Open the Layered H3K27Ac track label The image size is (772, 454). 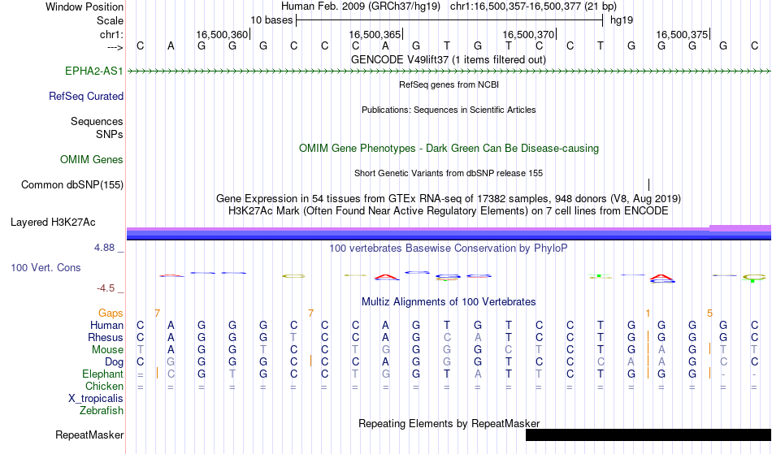pos(53,223)
